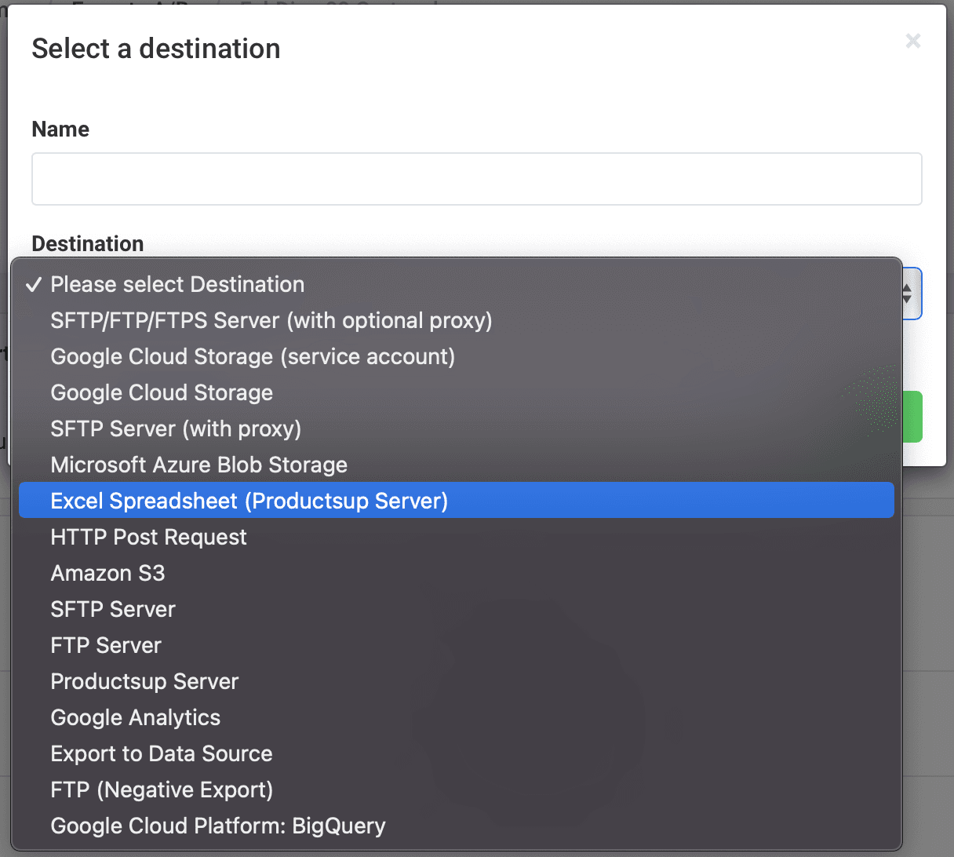Choose SFTP Server (with proxy) option
Viewport: 954px width, 857px height.
176,428
